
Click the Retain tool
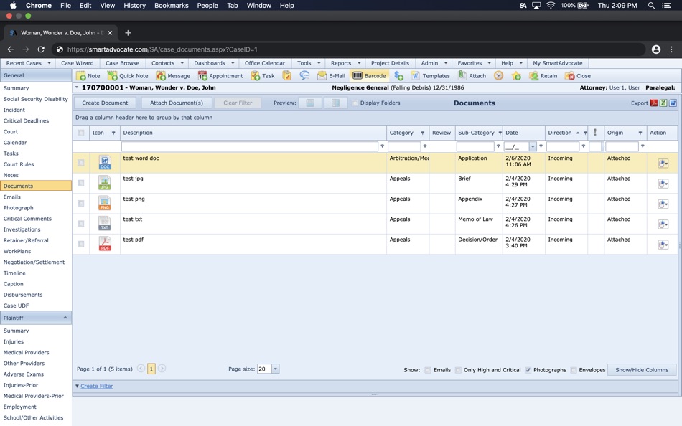(x=543, y=75)
